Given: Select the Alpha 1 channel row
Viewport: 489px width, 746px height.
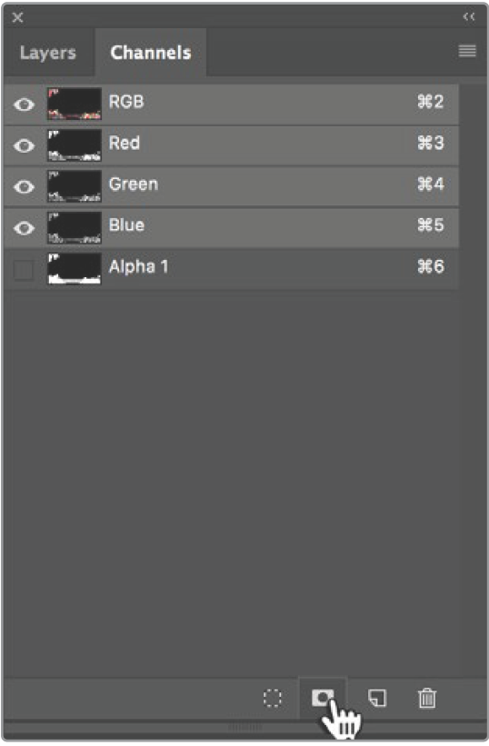Looking at the screenshot, I should [231, 269].
